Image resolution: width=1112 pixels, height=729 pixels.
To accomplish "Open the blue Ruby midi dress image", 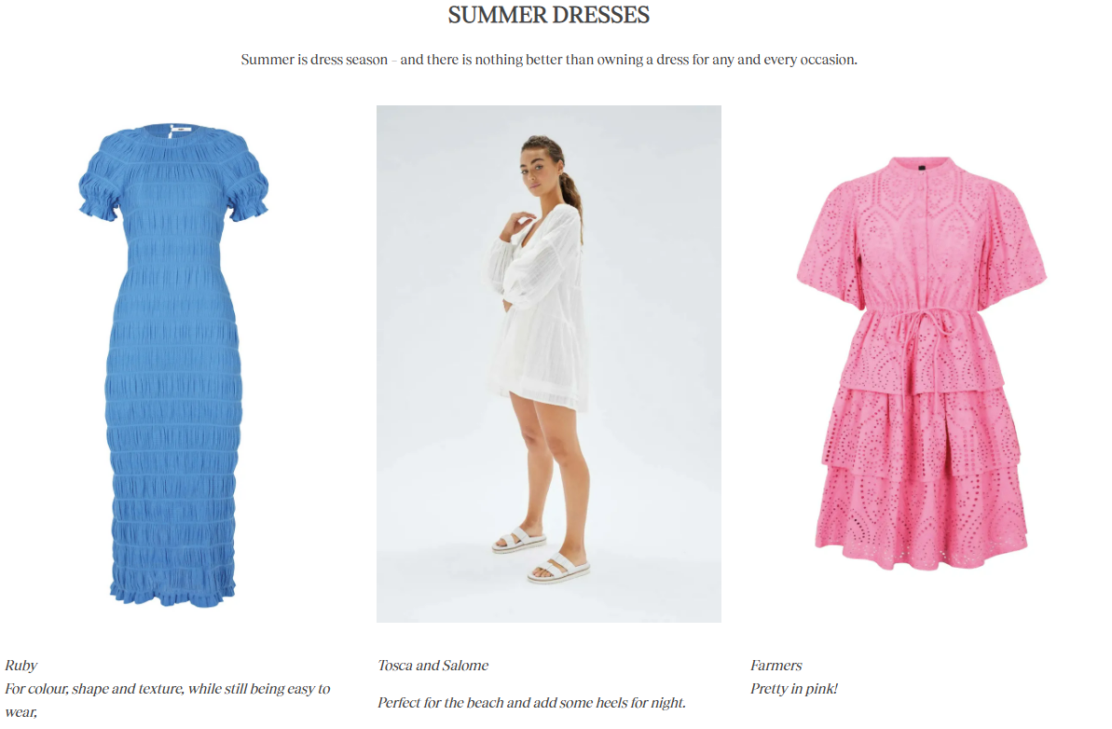I will (x=173, y=364).
